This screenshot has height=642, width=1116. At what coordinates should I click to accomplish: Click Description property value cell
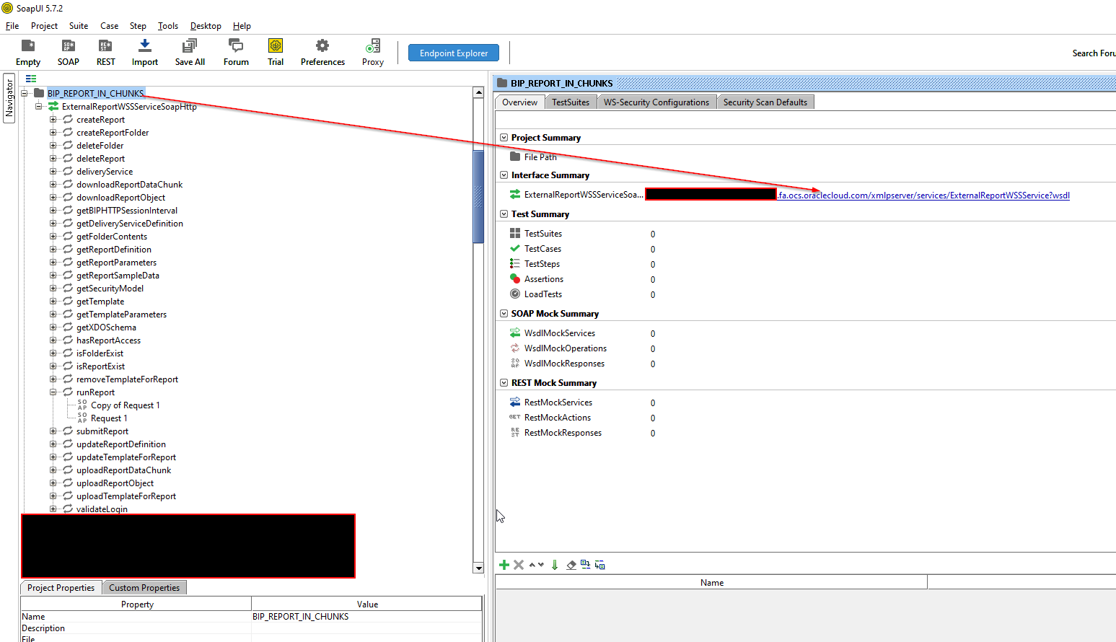click(x=366, y=628)
